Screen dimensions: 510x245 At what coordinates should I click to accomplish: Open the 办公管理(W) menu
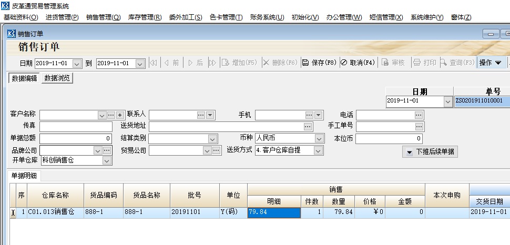point(344,17)
